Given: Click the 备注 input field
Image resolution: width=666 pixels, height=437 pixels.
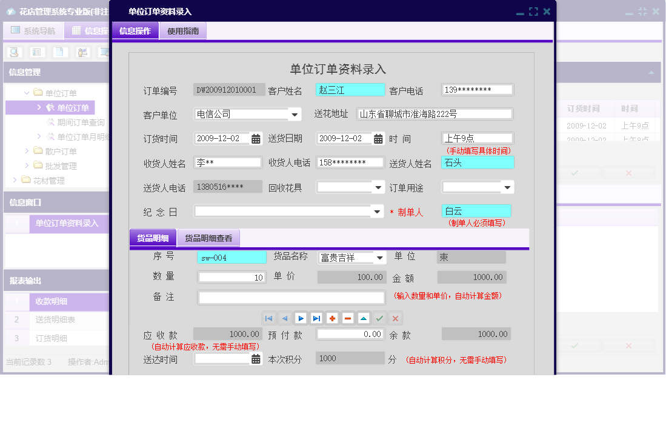Looking at the screenshot, I should [291, 297].
